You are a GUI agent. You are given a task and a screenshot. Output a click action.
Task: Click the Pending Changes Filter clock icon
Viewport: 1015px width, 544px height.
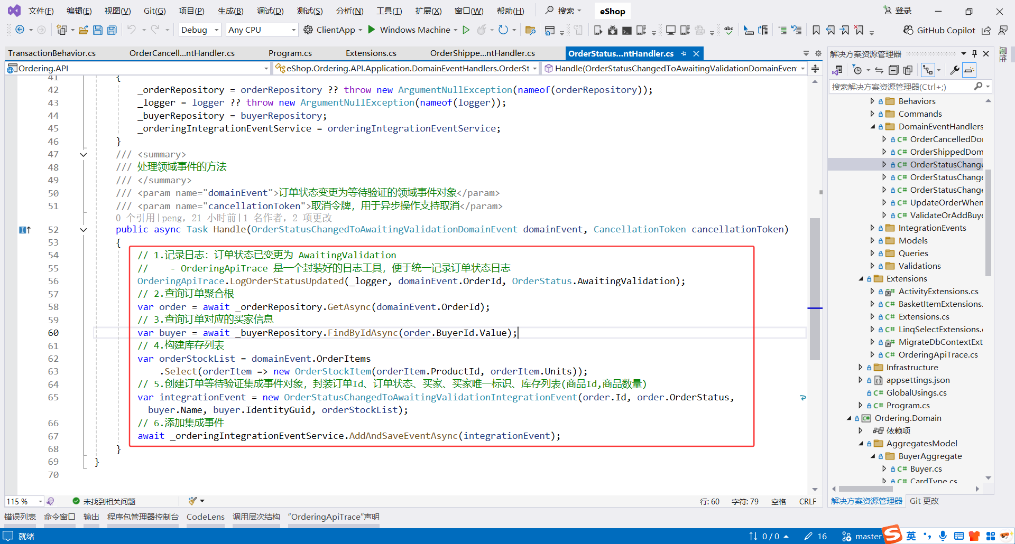click(857, 70)
